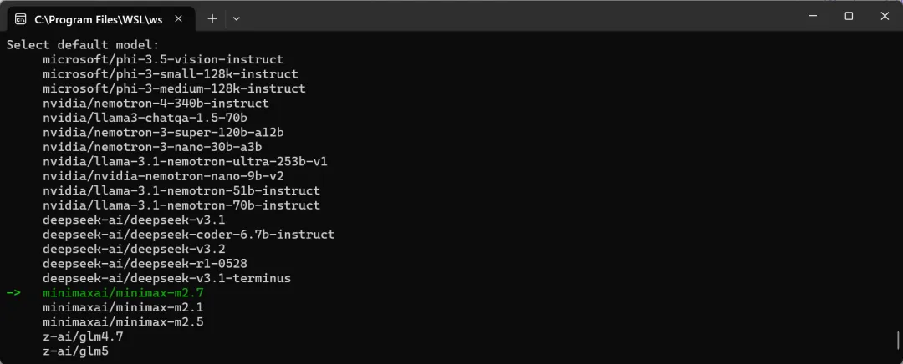Select minimaxai/minimax-m2.5 in the list
Screen dimensions: 903x364
point(123,322)
